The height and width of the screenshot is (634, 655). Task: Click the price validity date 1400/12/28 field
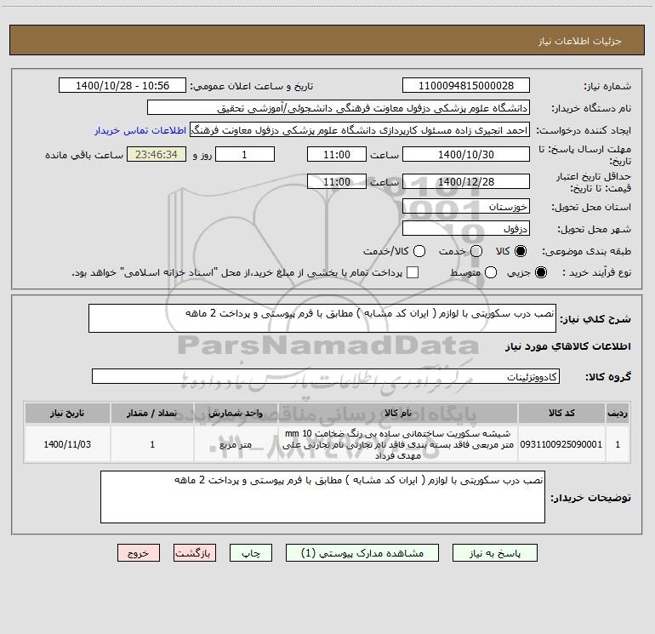466,181
